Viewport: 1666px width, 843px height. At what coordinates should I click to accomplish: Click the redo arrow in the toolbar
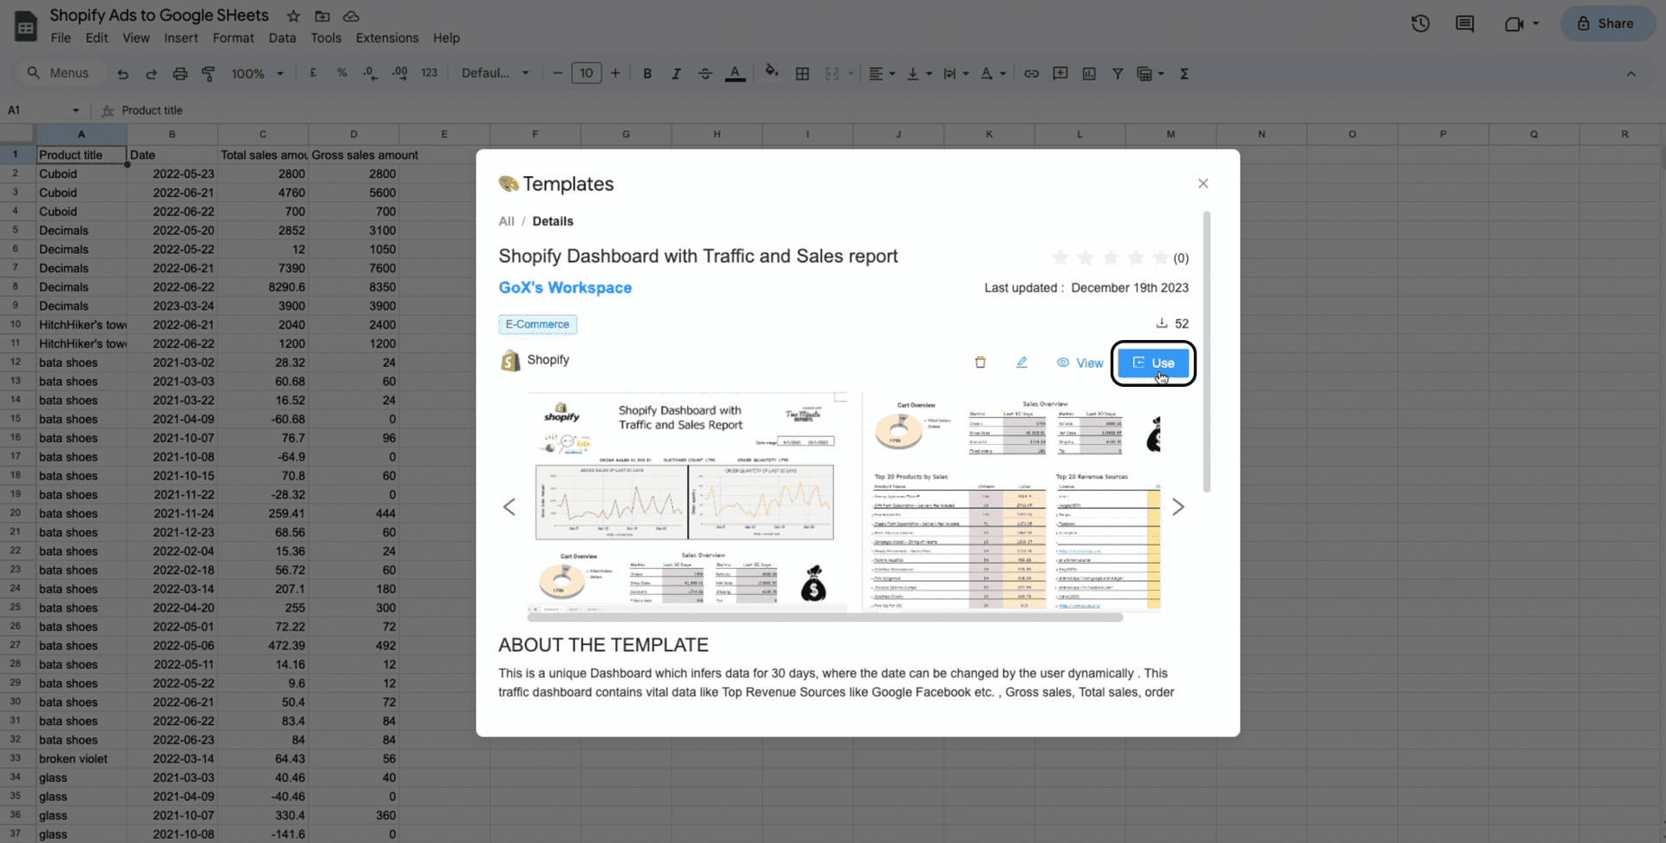tap(151, 74)
